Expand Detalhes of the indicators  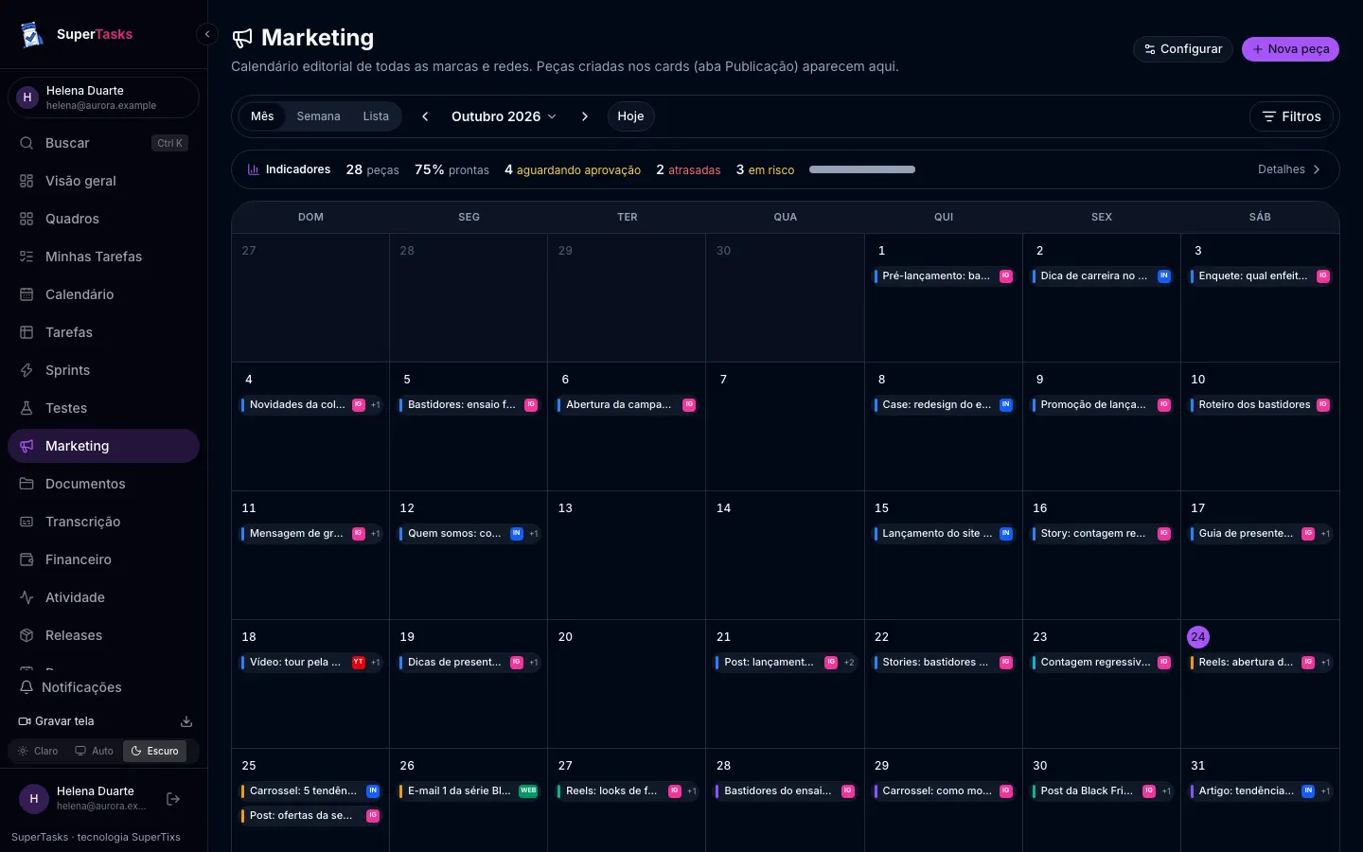click(x=1289, y=169)
